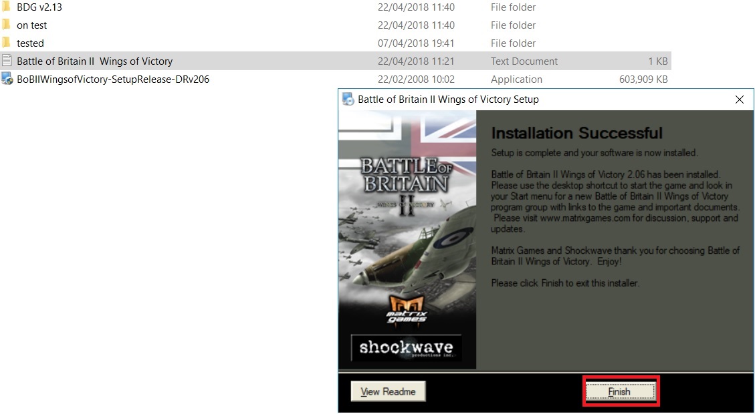
Task: Click the date '22/02/2008 10:02'
Action: pyautogui.click(x=416, y=79)
